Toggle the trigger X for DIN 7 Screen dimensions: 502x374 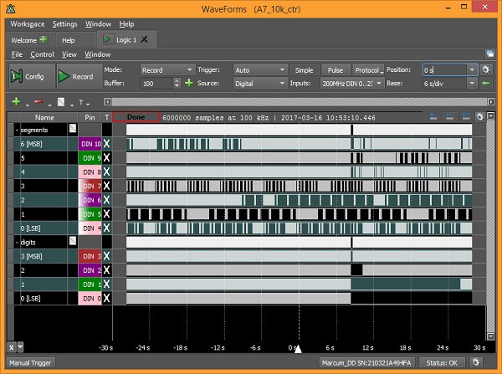click(x=106, y=186)
